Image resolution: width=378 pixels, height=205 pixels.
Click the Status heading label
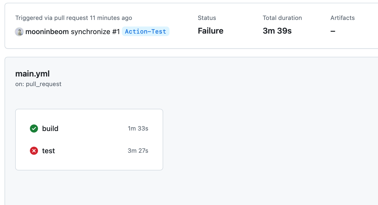pyautogui.click(x=207, y=18)
